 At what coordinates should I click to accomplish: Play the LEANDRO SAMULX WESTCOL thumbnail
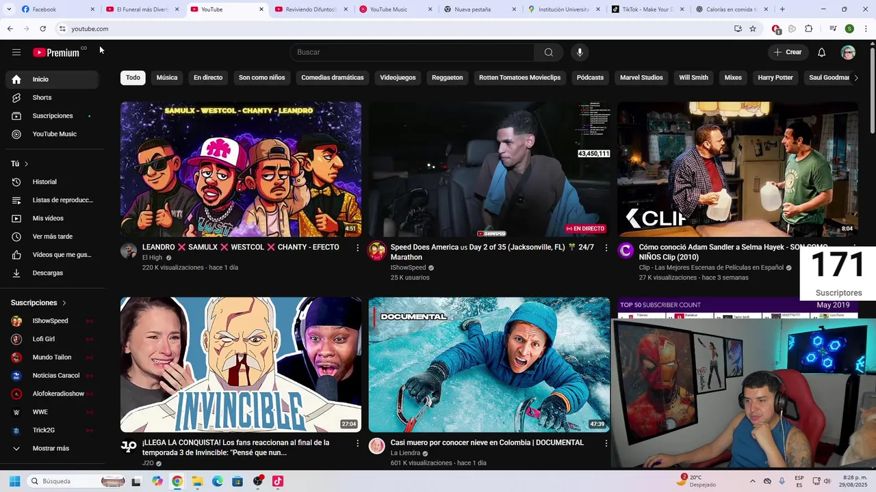coord(241,169)
